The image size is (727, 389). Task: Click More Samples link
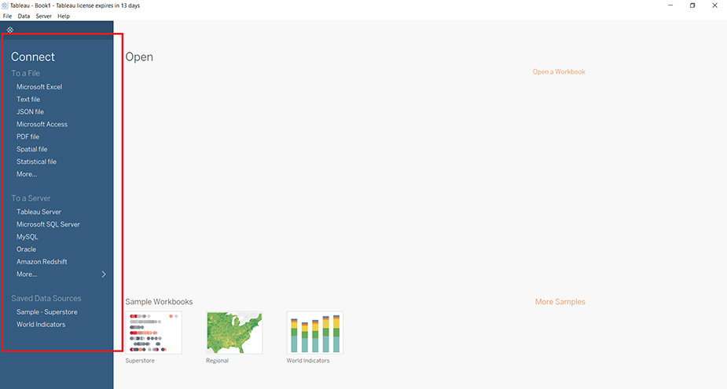(560, 302)
